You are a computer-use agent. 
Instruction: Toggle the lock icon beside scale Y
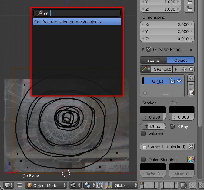point(189,2)
